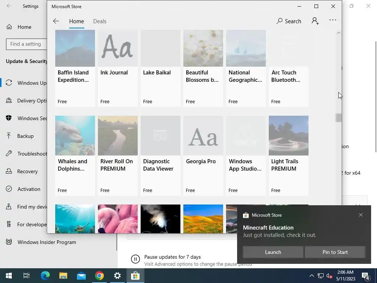377x283 pixels.
Task: Switch to the Home tab
Action: pyautogui.click(x=77, y=21)
